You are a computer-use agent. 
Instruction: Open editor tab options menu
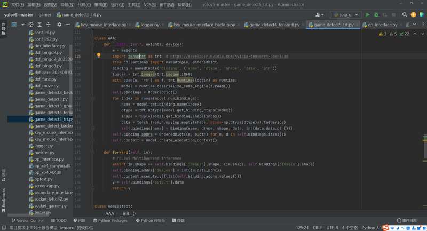coord(423,25)
